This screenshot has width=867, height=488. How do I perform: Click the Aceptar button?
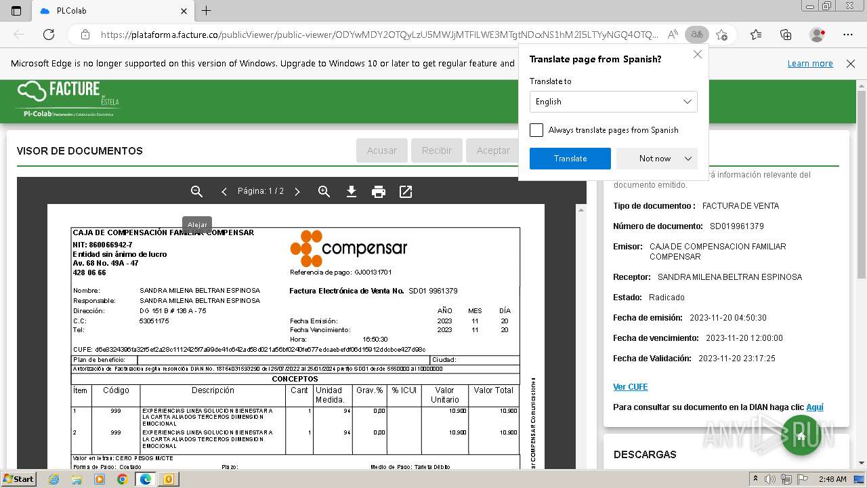[x=493, y=150]
